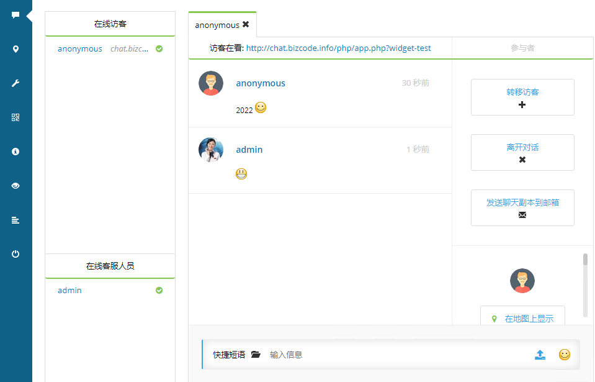
Task: Open the QR code sidebar icon
Action: click(15, 117)
